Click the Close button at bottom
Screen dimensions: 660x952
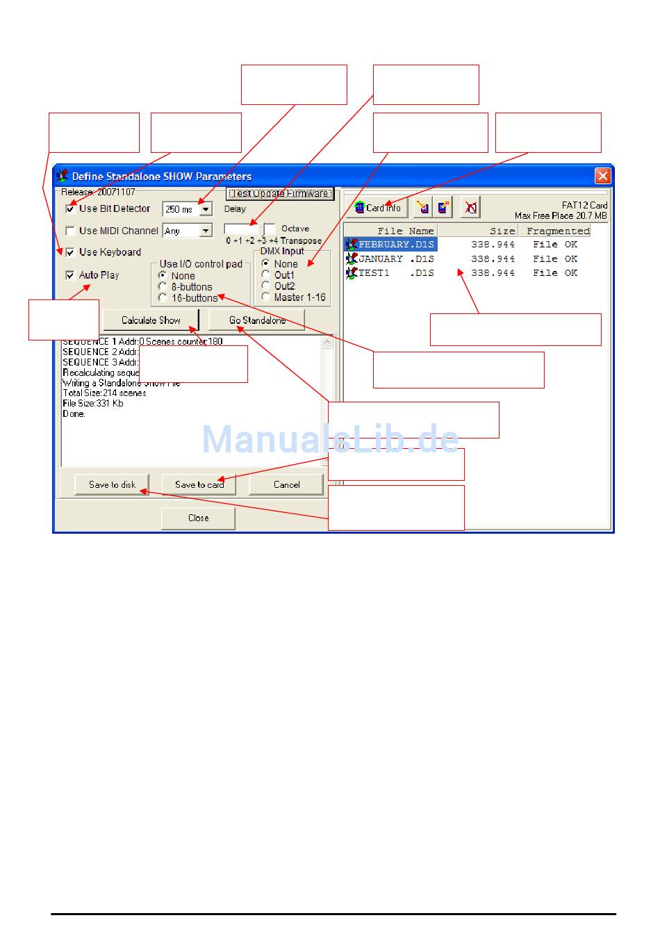pyautogui.click(x=198, y=518)
